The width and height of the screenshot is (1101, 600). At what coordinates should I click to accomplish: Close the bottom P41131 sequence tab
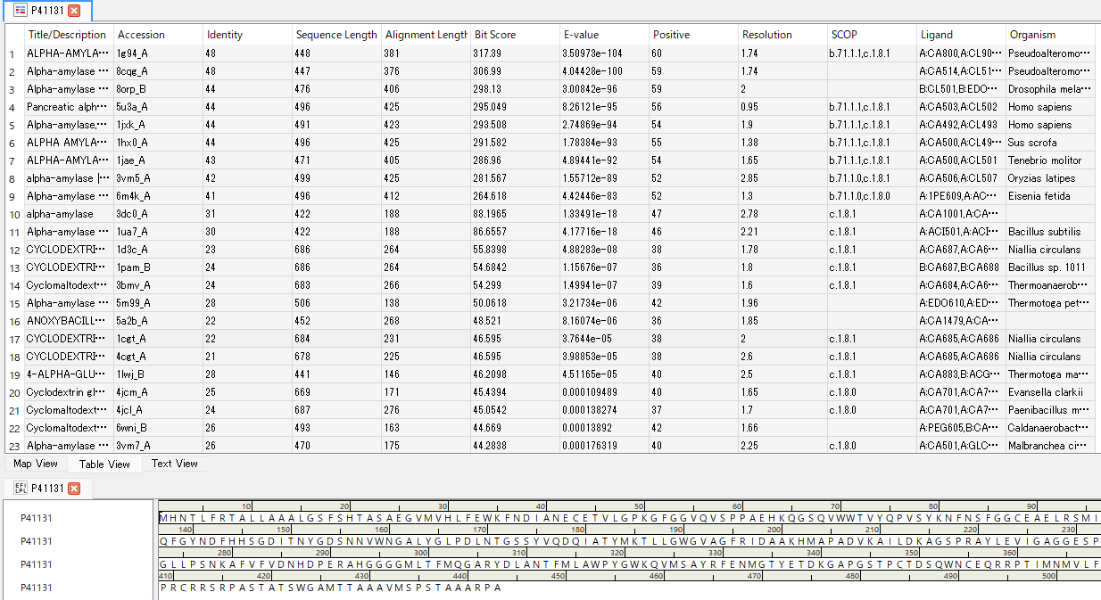pos(74,488)
